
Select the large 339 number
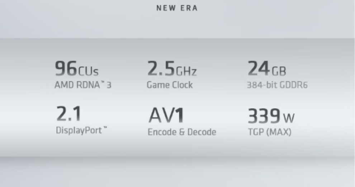[x=264, y=116]
